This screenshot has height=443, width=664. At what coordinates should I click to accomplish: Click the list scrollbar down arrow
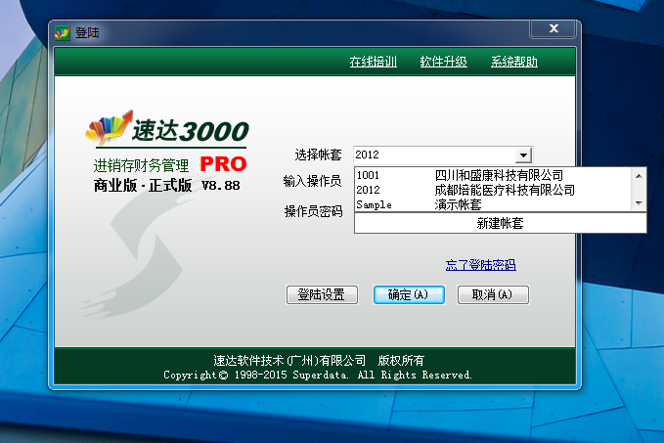(x=639, y=203)
